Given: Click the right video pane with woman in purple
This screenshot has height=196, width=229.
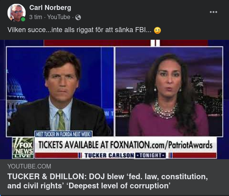Looking at the screenshot, I should 169,91.
